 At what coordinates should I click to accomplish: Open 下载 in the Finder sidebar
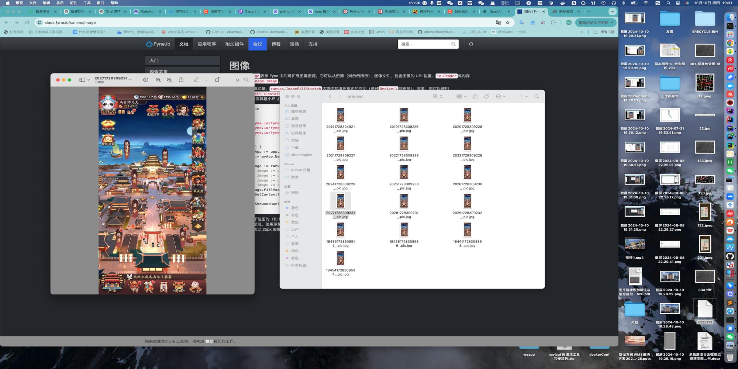[x=292, y=147]
